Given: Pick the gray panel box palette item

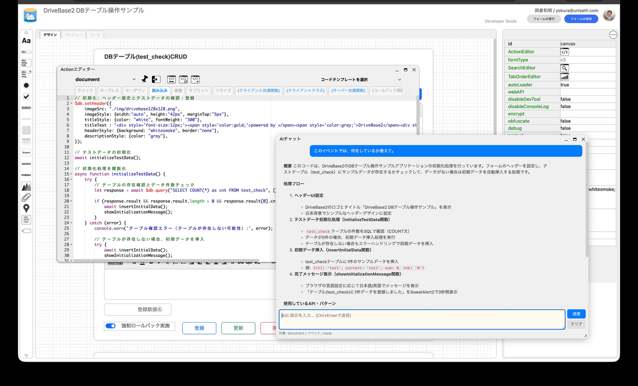Looking at the screenshot, I should coord(26,130).
